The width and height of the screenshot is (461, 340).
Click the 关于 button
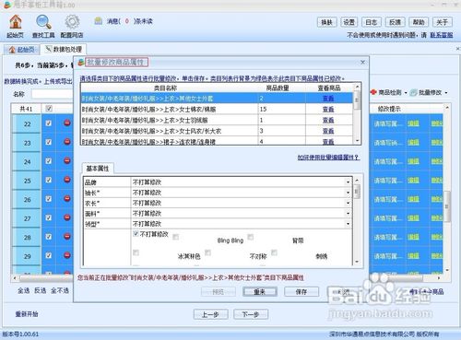point(443,22)
